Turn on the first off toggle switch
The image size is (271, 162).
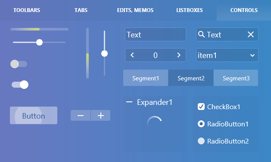tap(19, 64)
